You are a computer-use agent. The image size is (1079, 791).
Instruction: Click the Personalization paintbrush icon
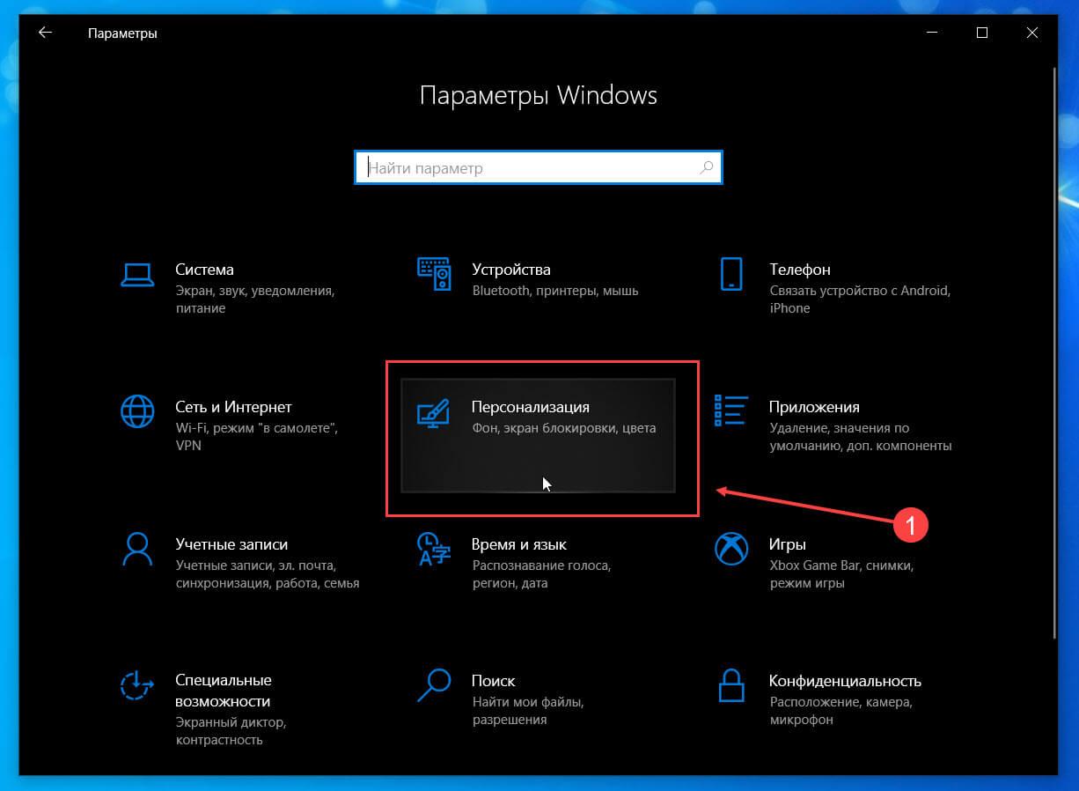pyautogui.click(x=434, y=412)
